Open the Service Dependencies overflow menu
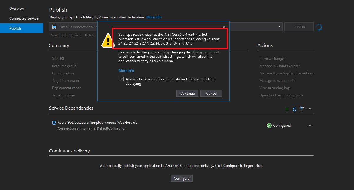 click(x=309, y=109)
